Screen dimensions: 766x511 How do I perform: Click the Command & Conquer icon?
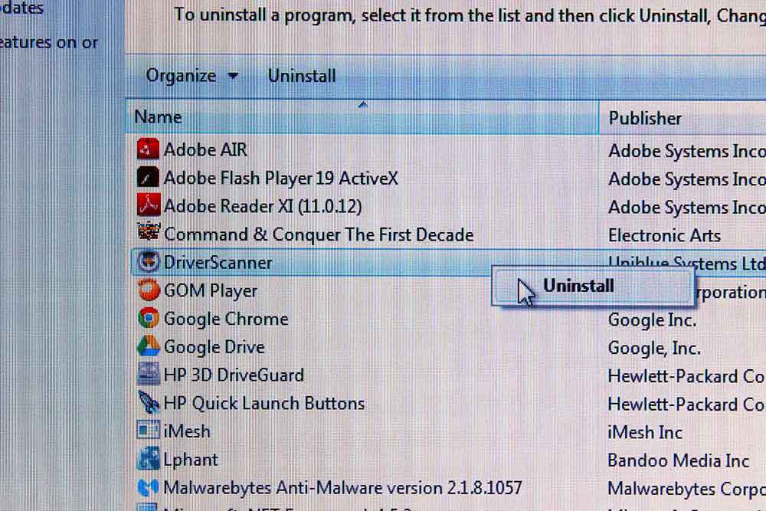[148, 232]
